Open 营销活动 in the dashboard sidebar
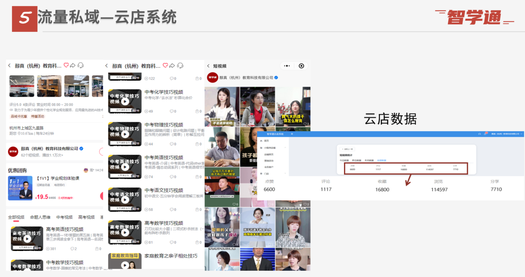Image resolution: width=525 pixels, height=277 pixels. coord(269,160)
